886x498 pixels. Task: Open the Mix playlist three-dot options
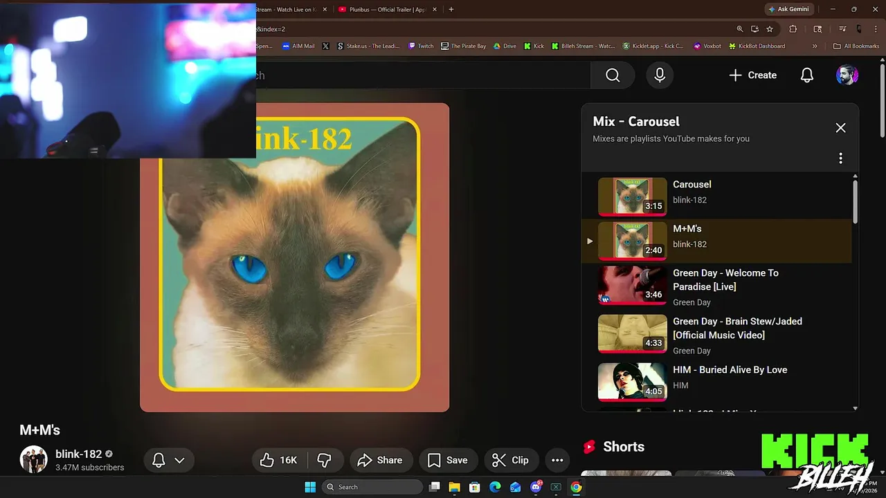[840, 158]
